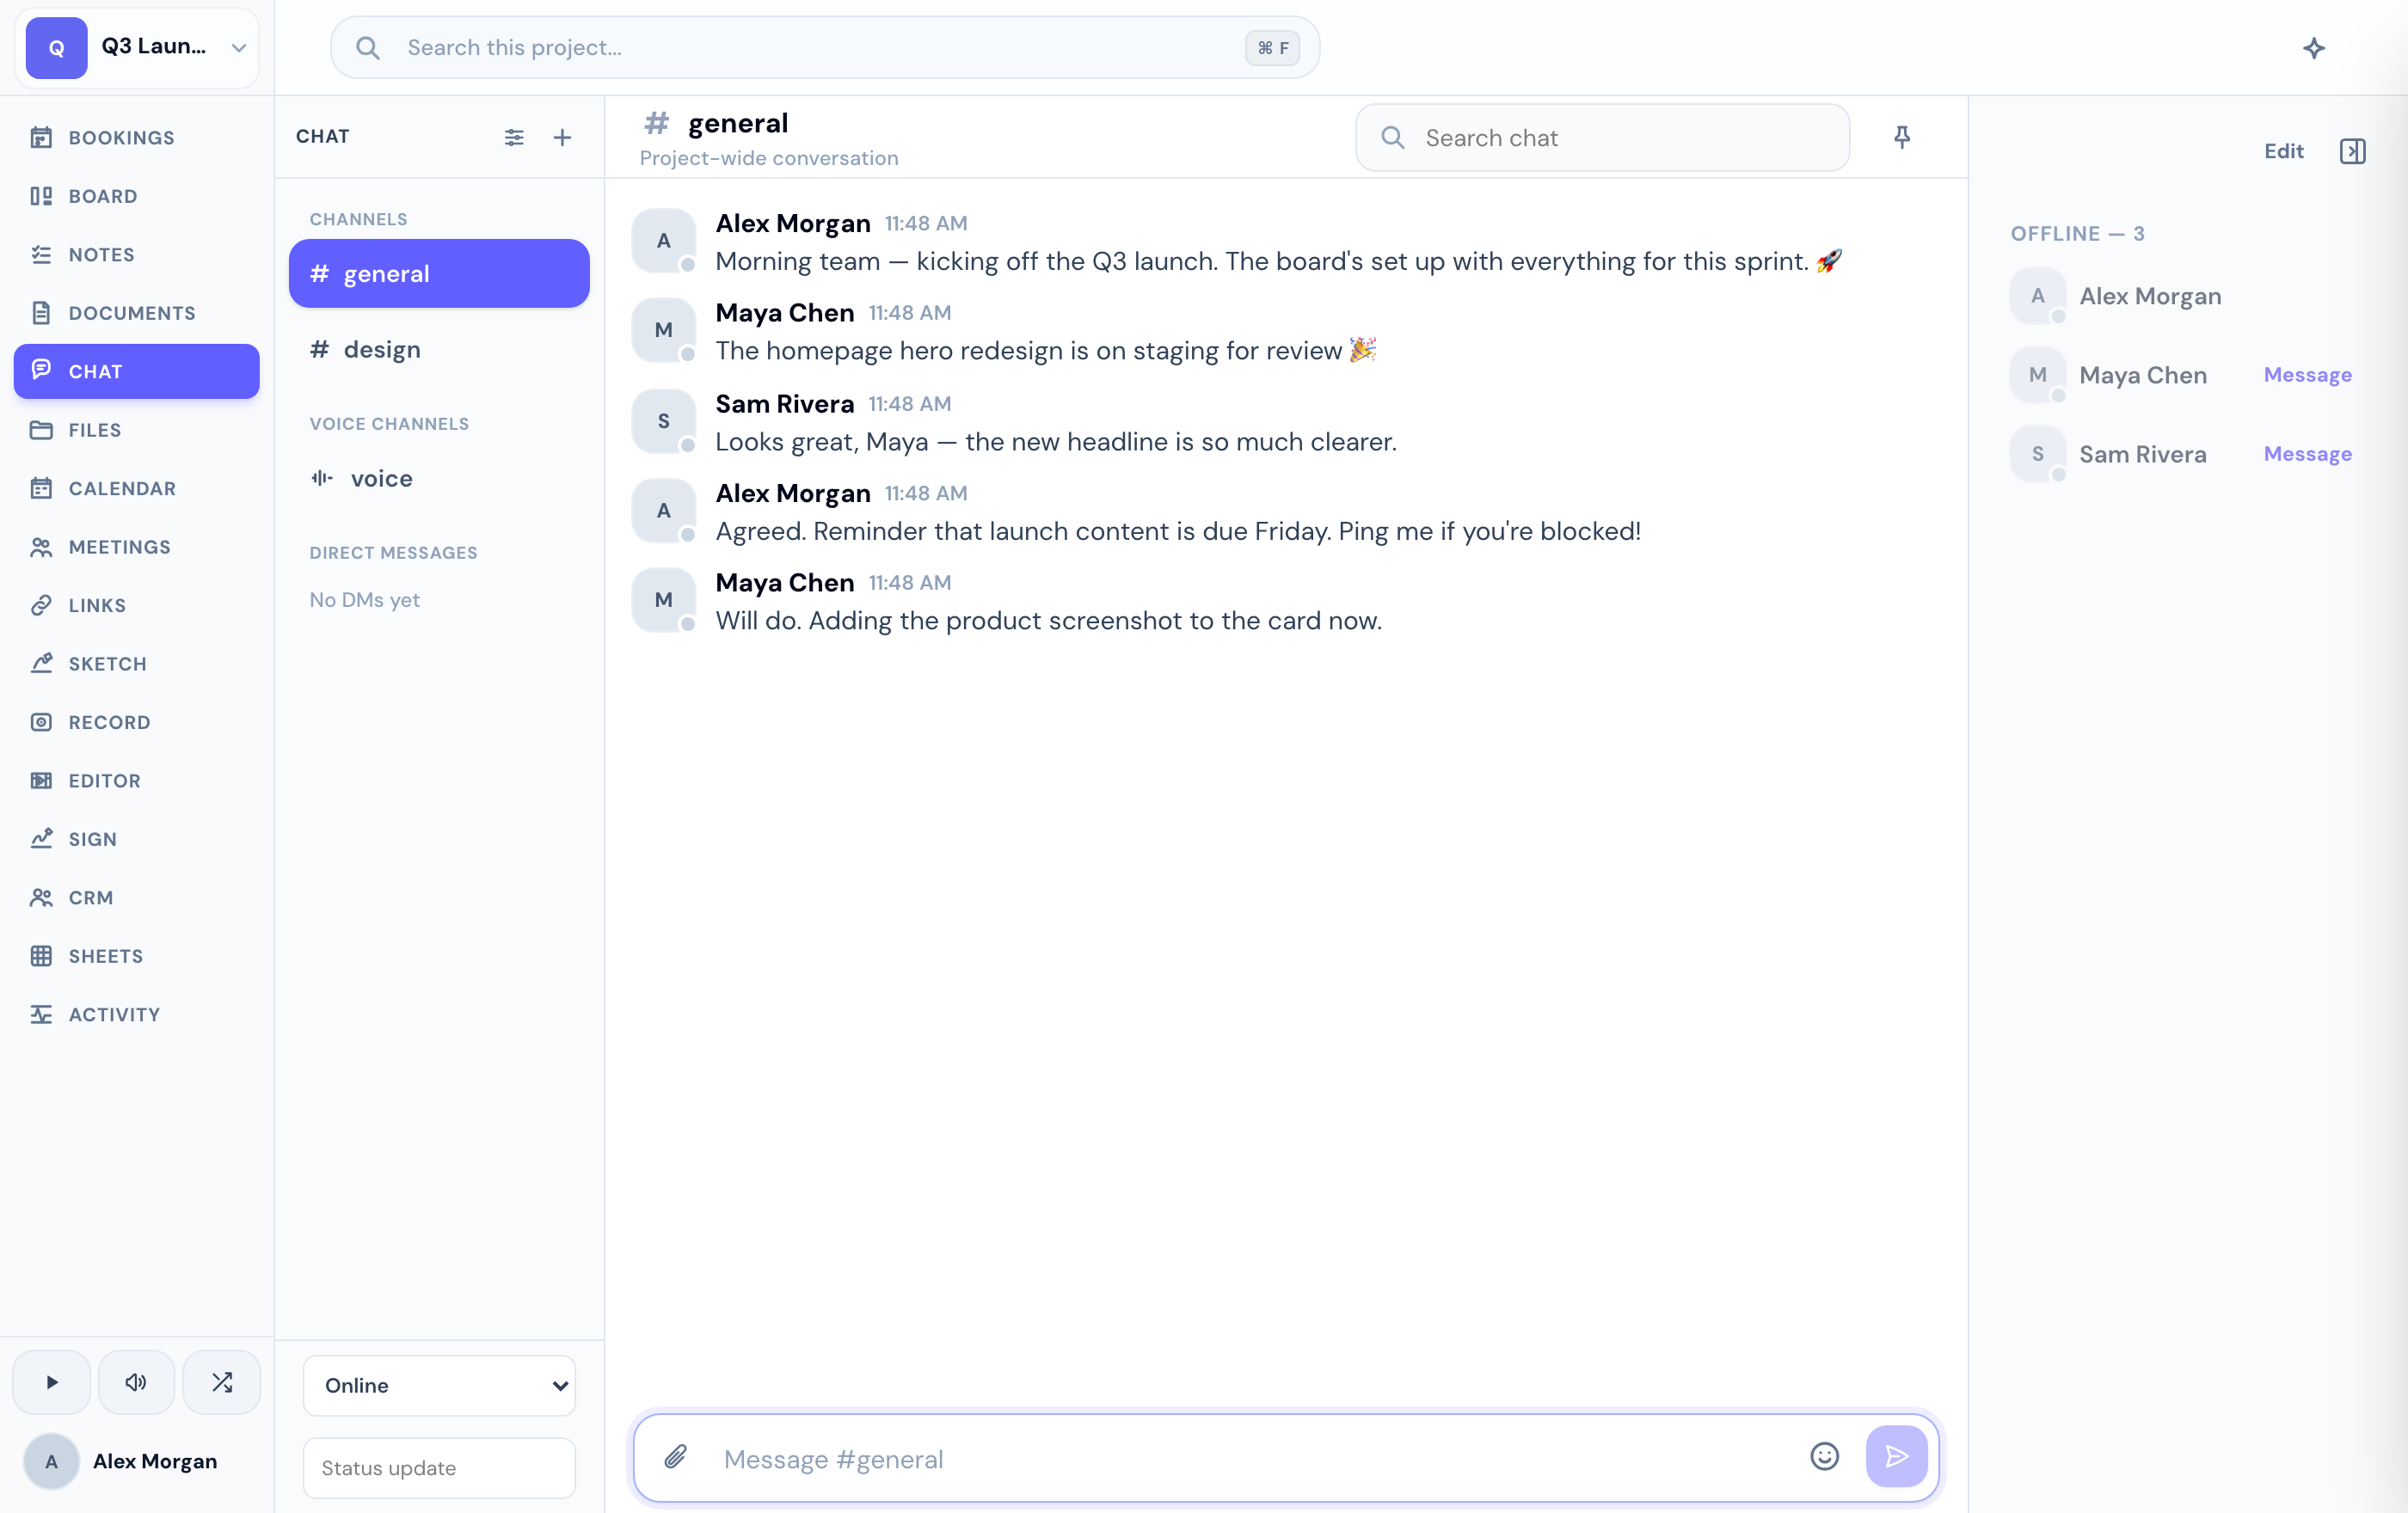Click the Search chat field
2408x1513 pixels.
[1602, 138]
